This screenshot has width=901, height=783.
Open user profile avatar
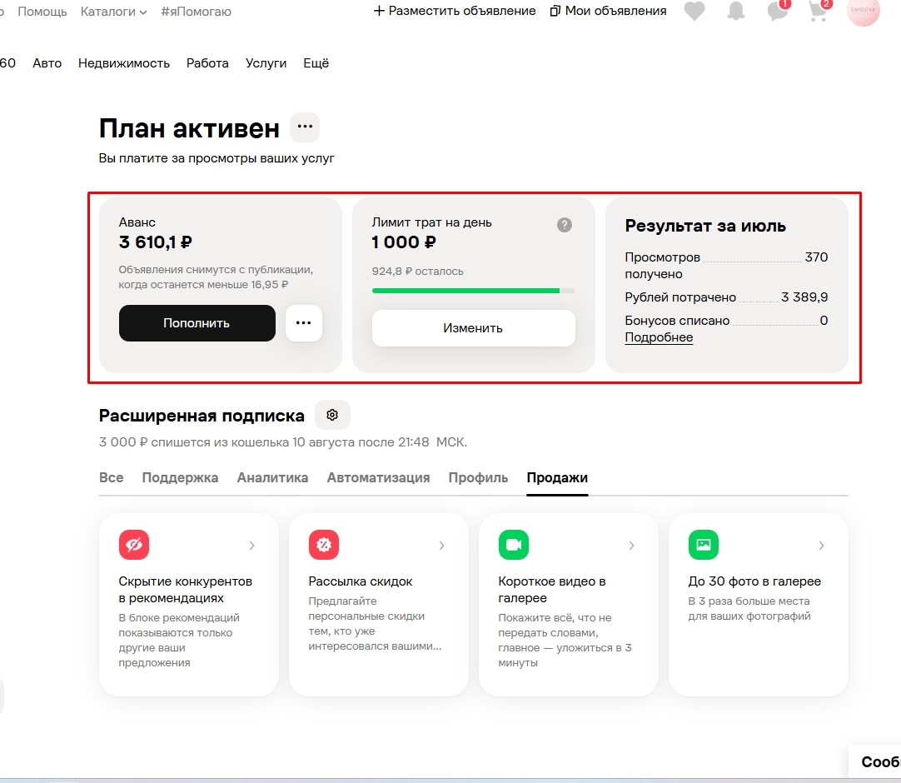tap(863, 10)
